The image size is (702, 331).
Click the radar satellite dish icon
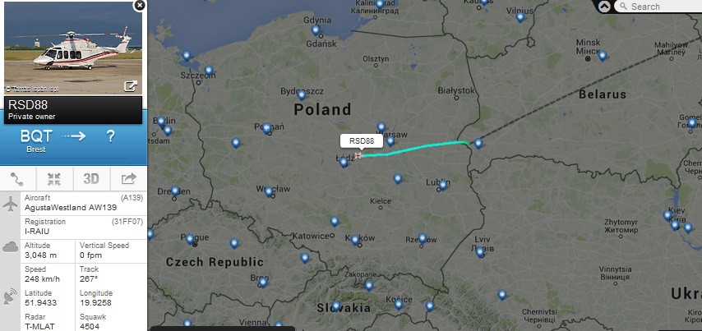click(x=10, y=297)
